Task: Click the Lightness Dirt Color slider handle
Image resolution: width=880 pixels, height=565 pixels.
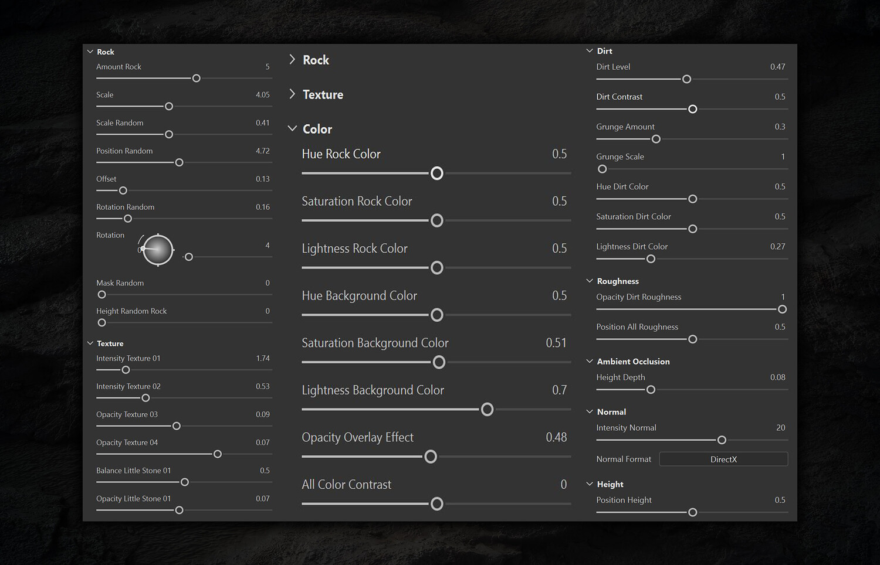Action: click(651, 258)
